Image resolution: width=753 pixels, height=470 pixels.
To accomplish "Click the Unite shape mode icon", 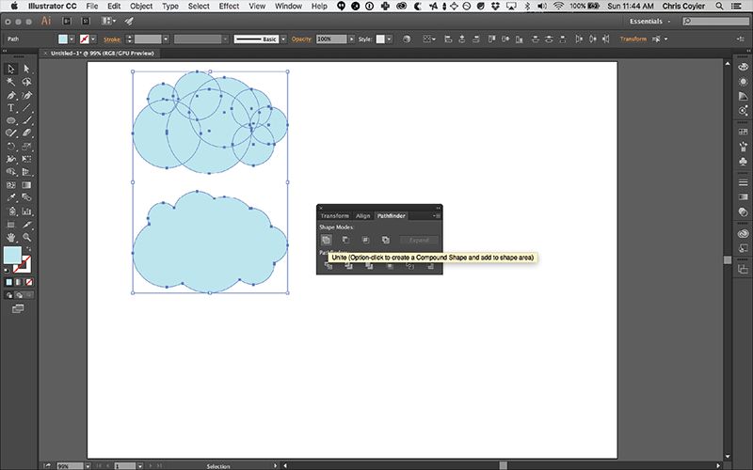I will (x=326, y=240).
